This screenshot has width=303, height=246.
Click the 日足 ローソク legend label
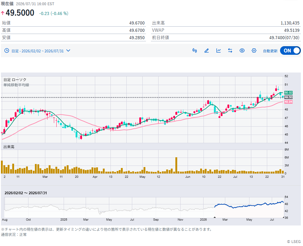click(x=15, y=80)
